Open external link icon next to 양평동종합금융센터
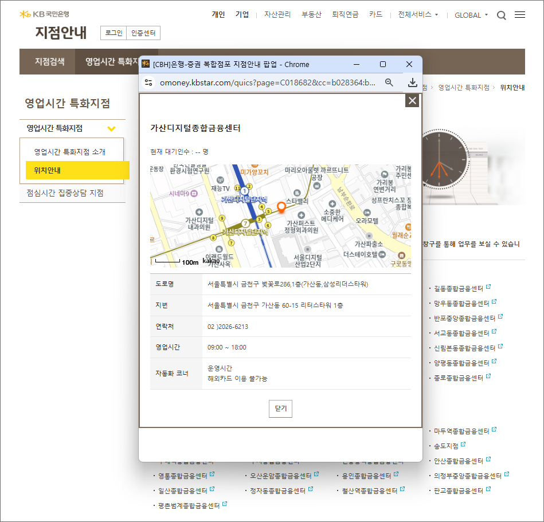Image resolution: width=544 pixels, height=522 pixels. [494, 362]
